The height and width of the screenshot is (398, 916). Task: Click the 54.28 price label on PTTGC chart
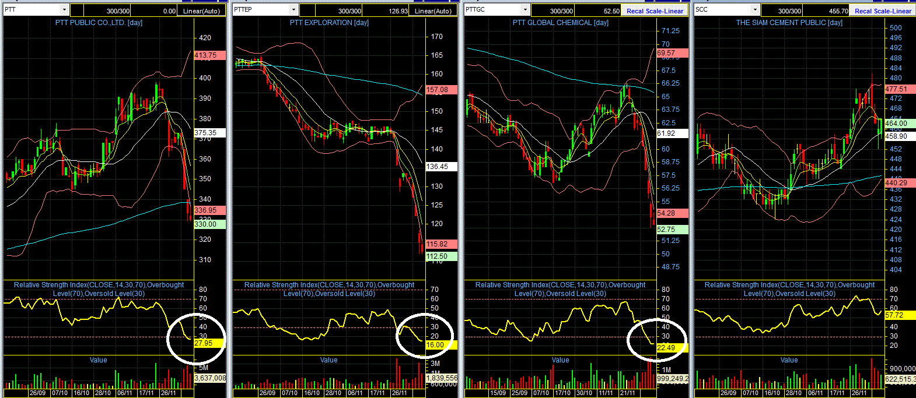pyautogui.click(x=672, y=213)
